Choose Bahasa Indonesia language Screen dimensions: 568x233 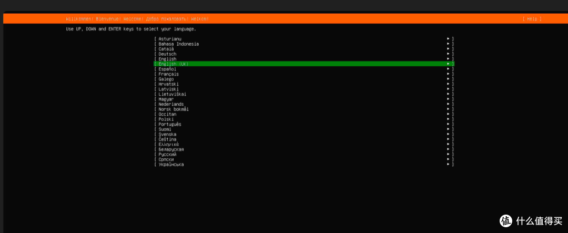[304, 44]
